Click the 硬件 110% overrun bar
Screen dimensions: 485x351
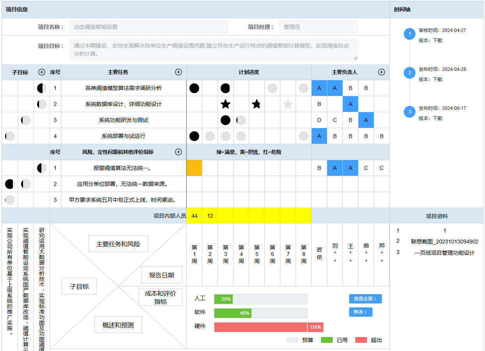(x=268, y=327)
